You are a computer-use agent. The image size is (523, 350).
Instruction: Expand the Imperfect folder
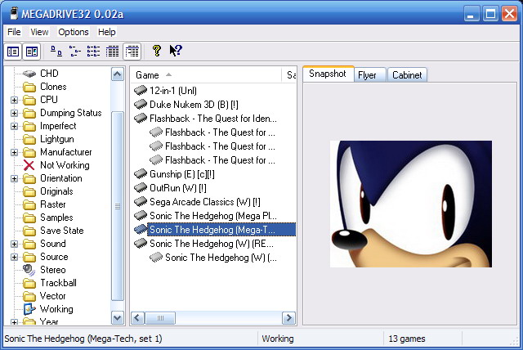(x=14, y=126)
